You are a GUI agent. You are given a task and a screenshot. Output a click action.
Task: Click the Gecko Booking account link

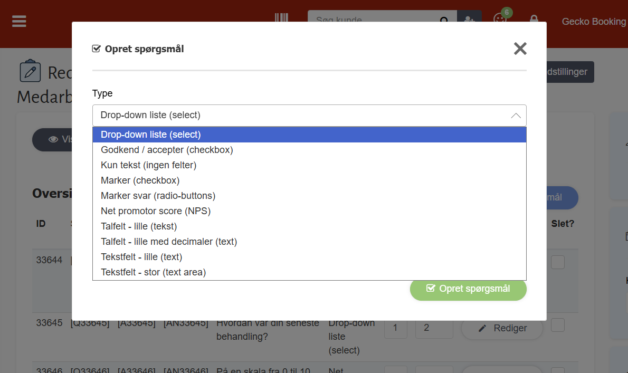click(x=594, y=22)
